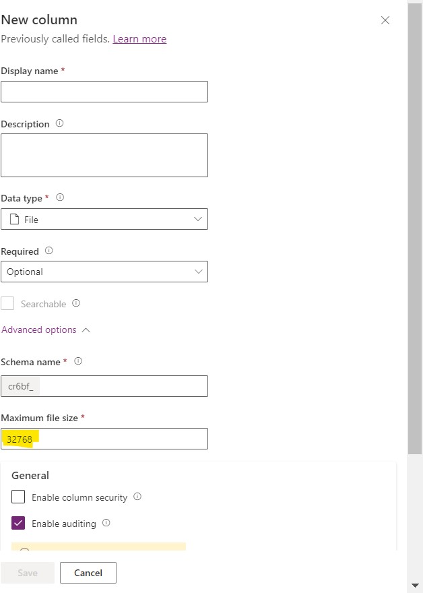Click the info icon beside Description
This screenshot has width=423, height=593.
60,124
